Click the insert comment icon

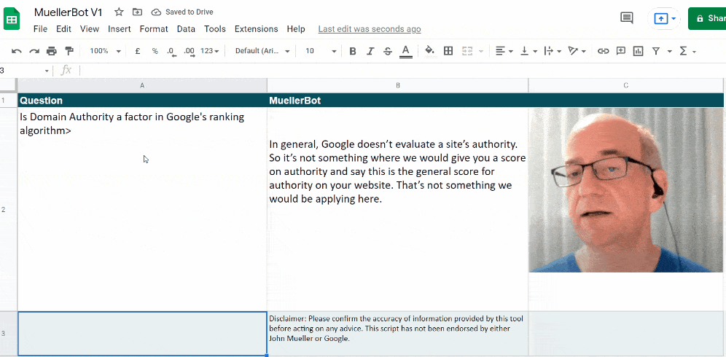pos(621,51)
